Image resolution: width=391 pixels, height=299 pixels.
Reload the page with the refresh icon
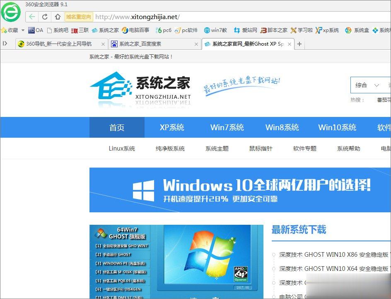tap(45, 17)
